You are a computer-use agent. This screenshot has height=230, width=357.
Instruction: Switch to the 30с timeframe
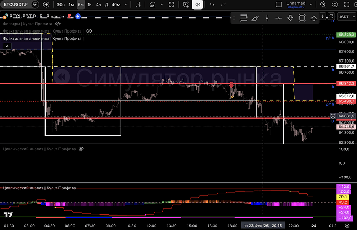(61, 5)
